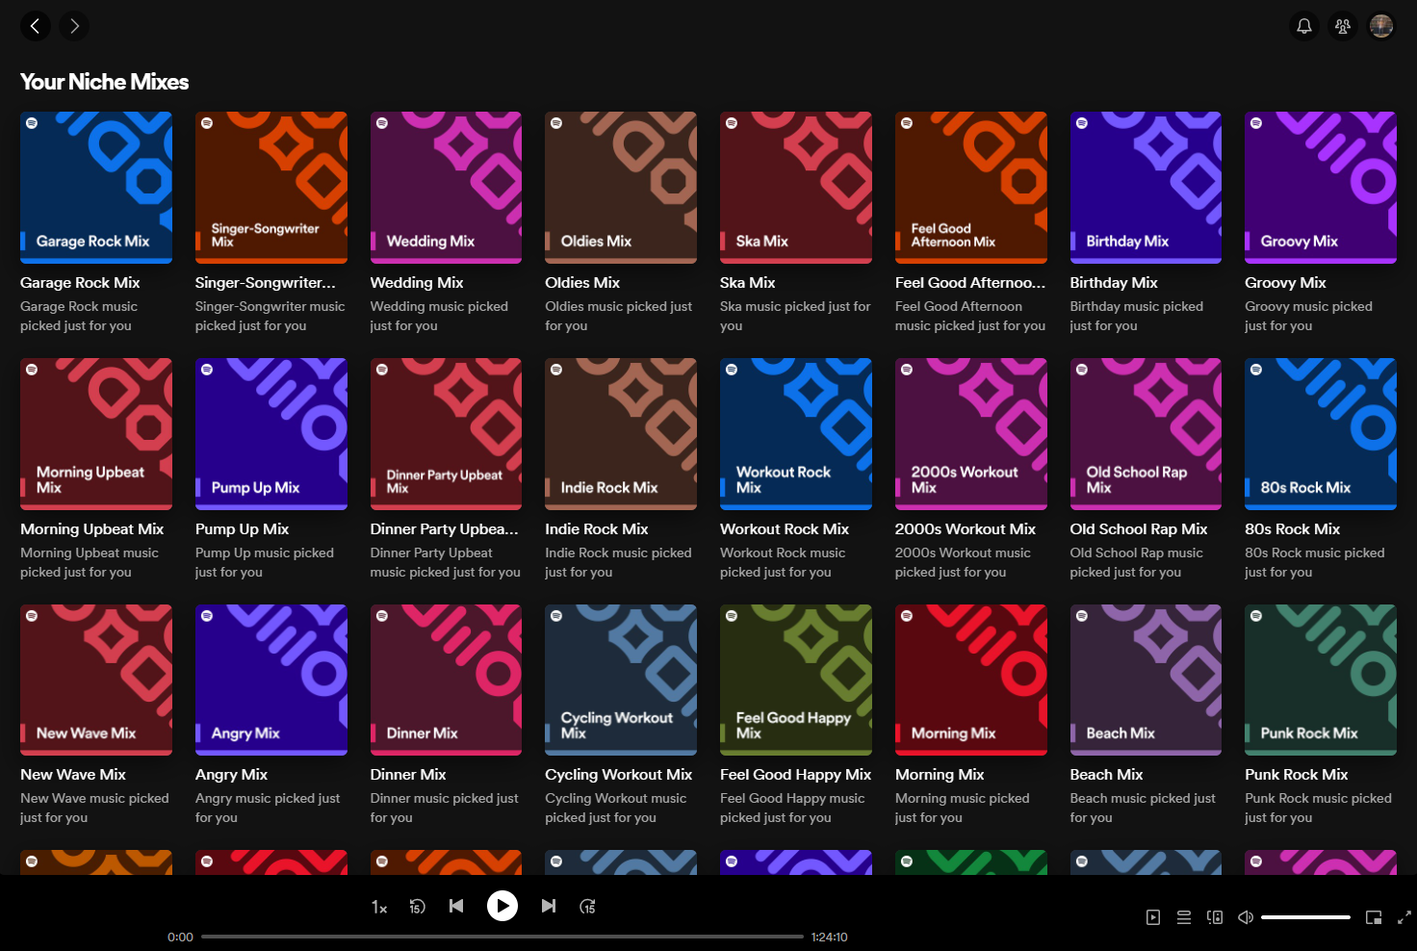
Task: Toggle the friend activity feed
Action: pos(1342,26)
